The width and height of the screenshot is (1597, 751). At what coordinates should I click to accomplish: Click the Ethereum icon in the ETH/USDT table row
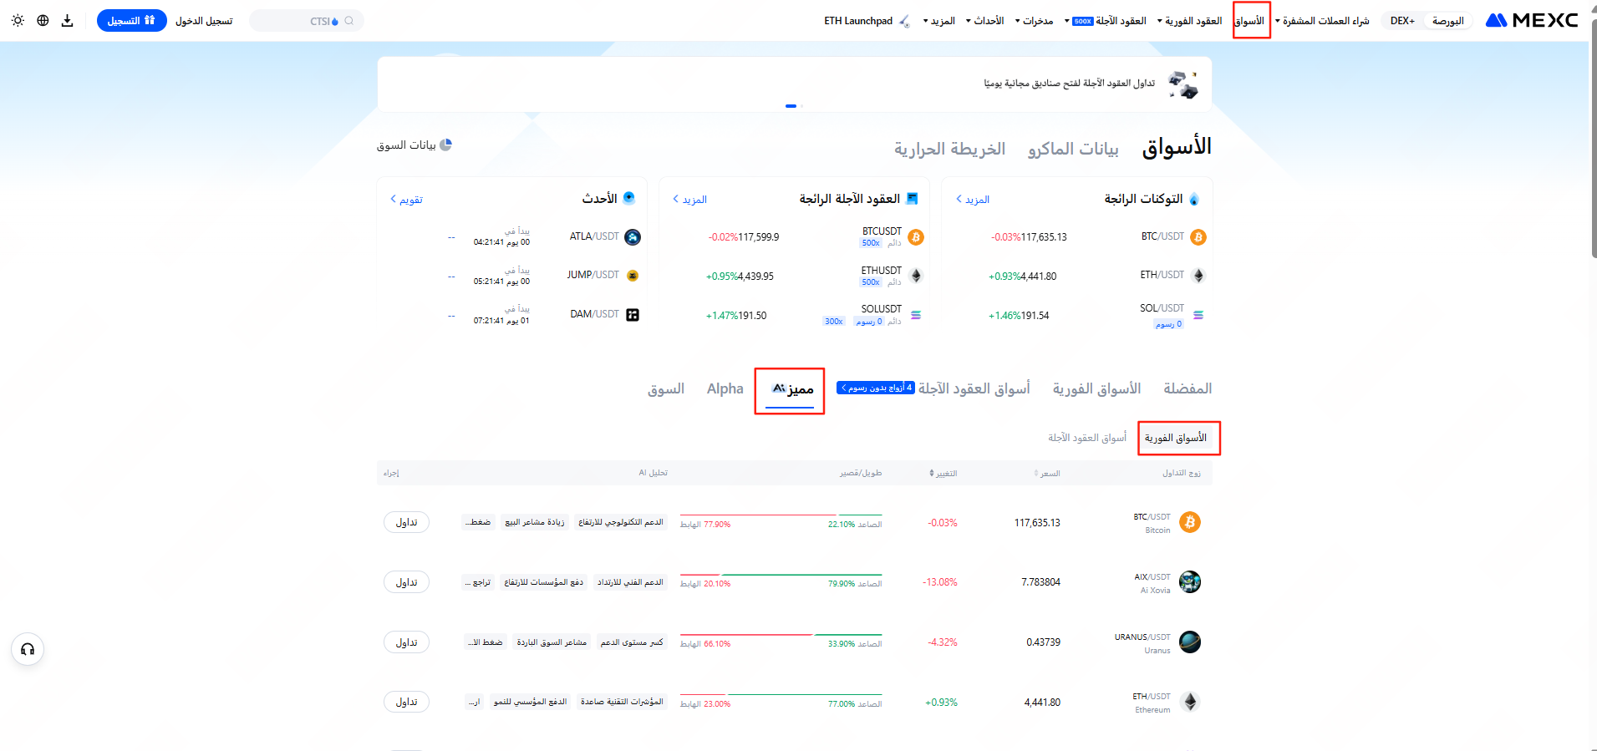tap(1190, 702)
